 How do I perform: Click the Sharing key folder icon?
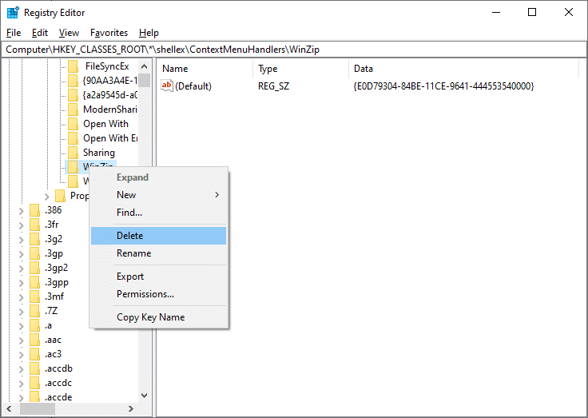coord(73,153)
